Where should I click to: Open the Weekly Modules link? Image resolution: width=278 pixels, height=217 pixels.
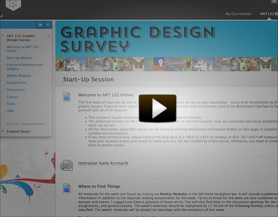pos(19,76)
